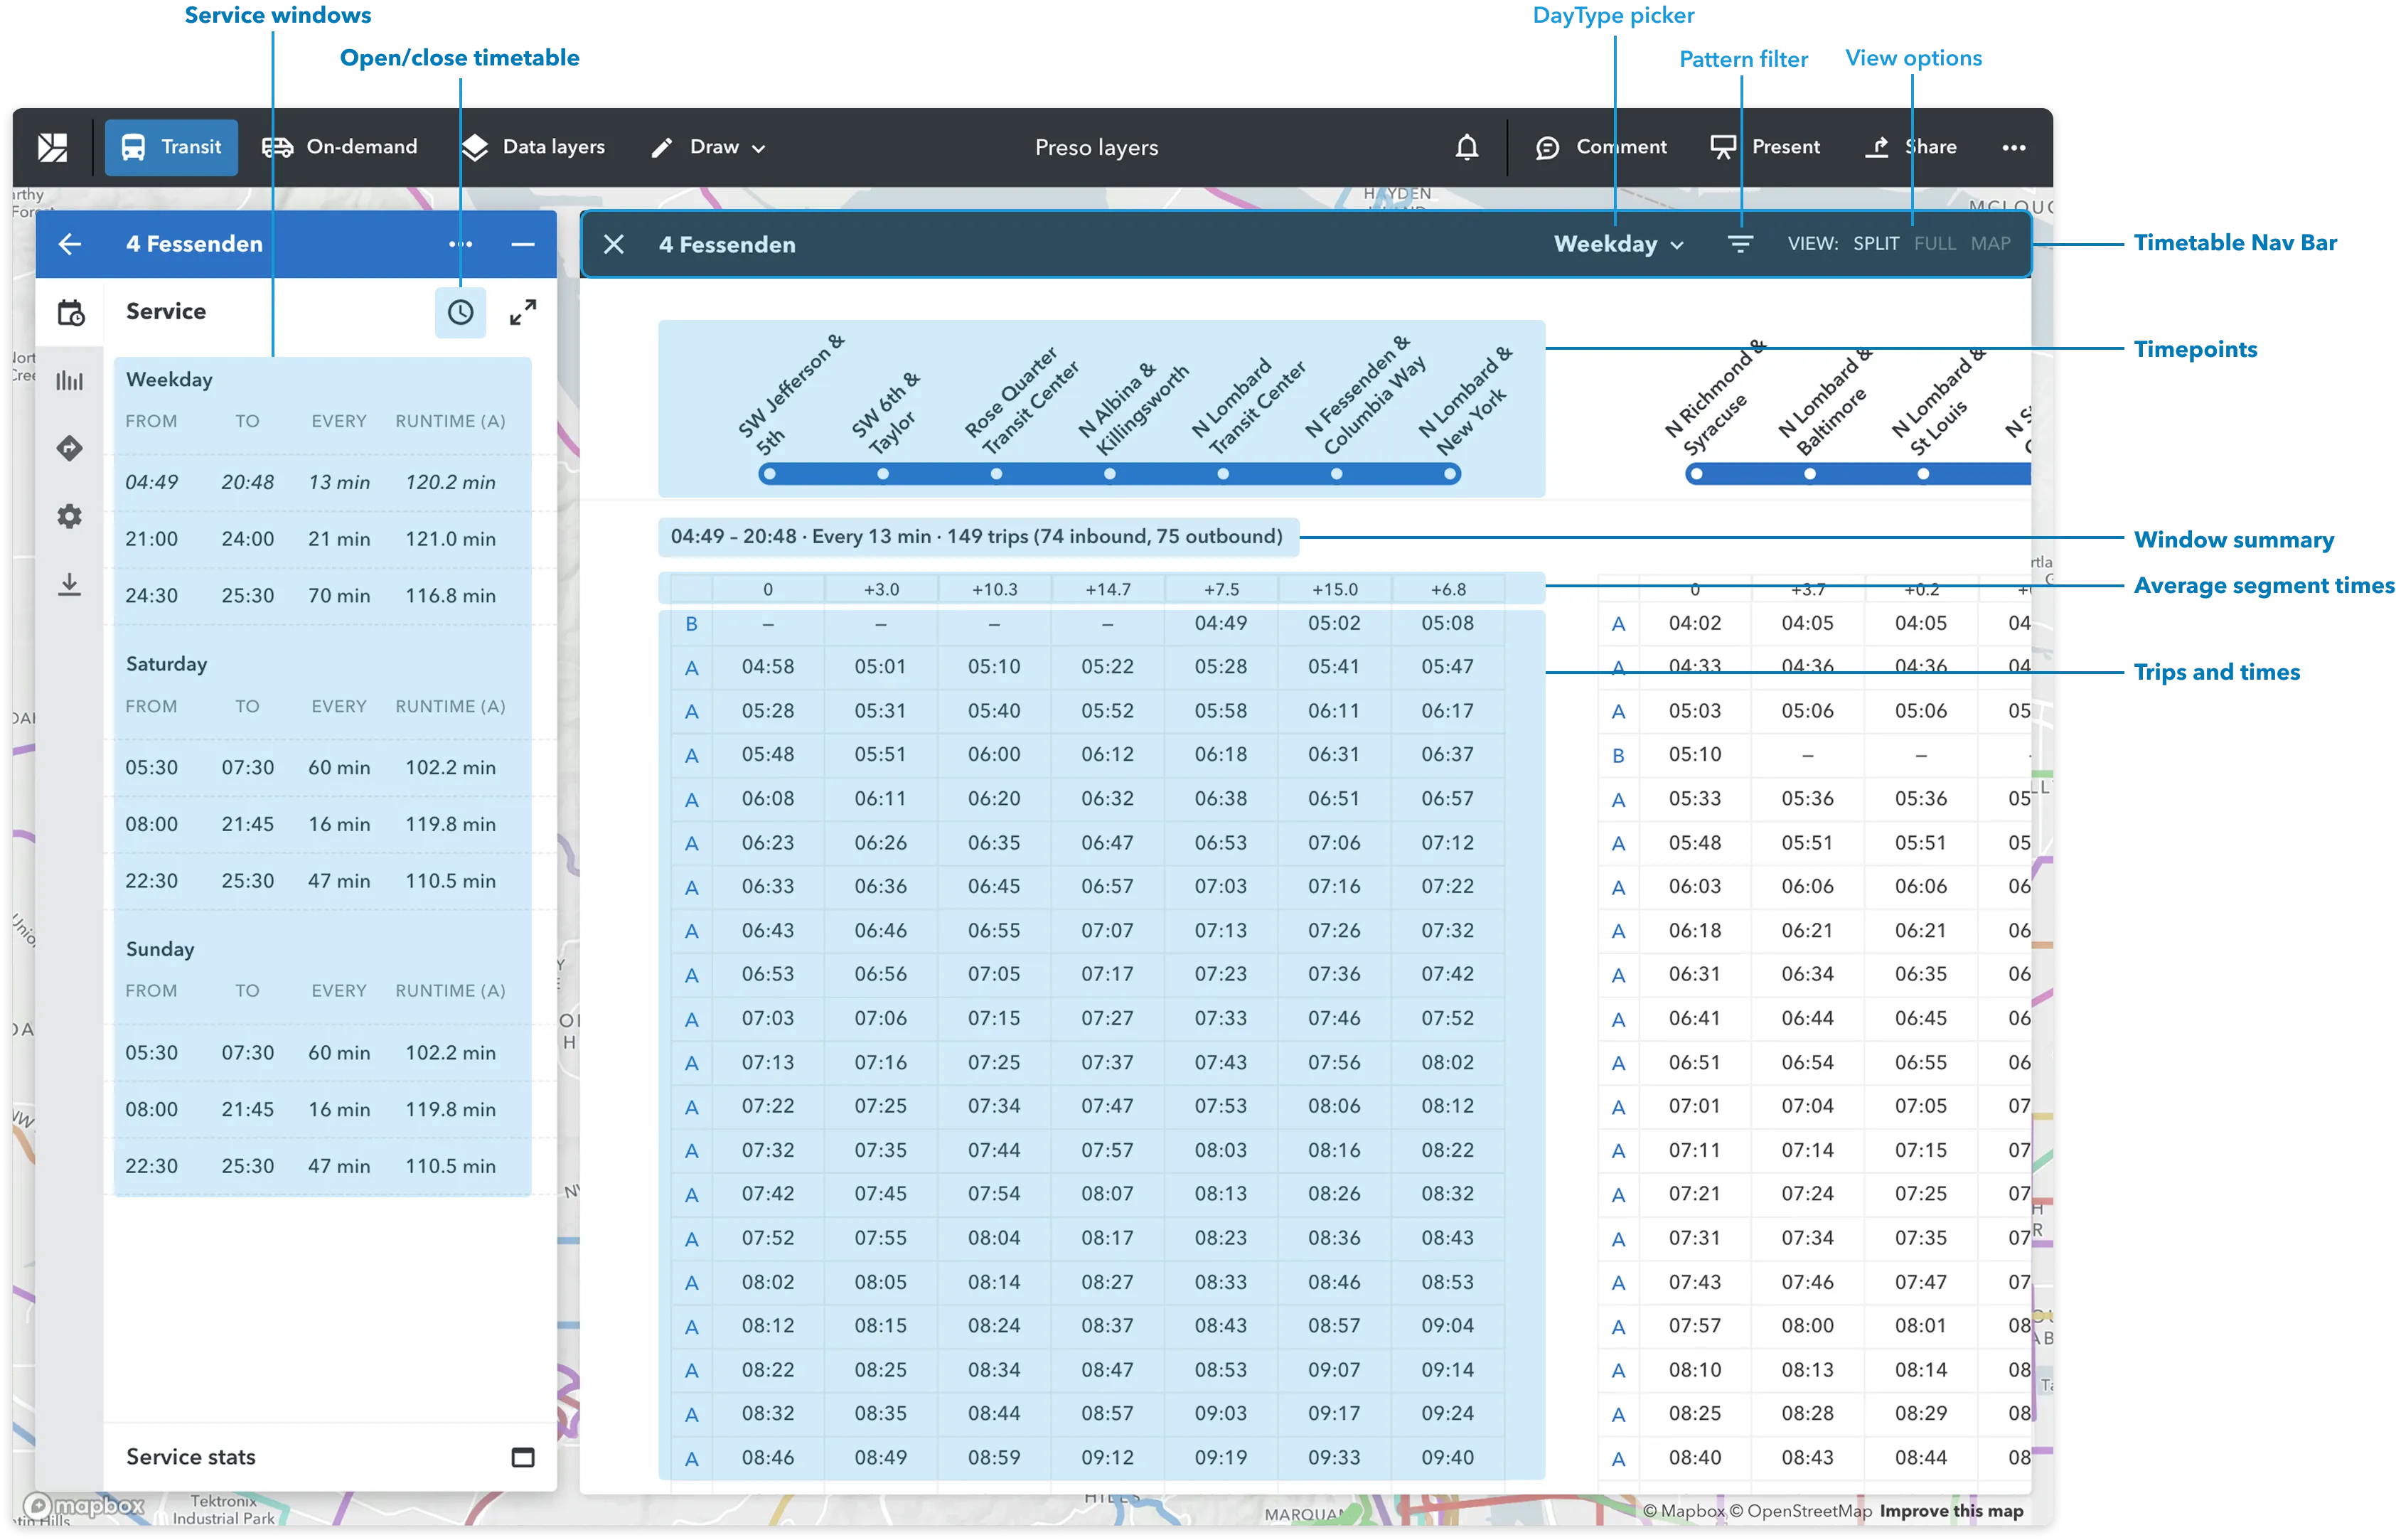Go back with the 4 Fessenden arrow
The image size is (2396, 1540).
click(x=69, y=244)
